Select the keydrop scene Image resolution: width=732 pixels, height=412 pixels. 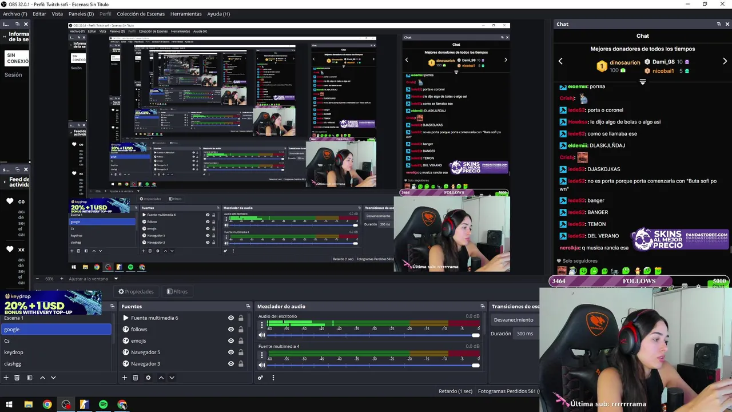[x=56, y=352]
